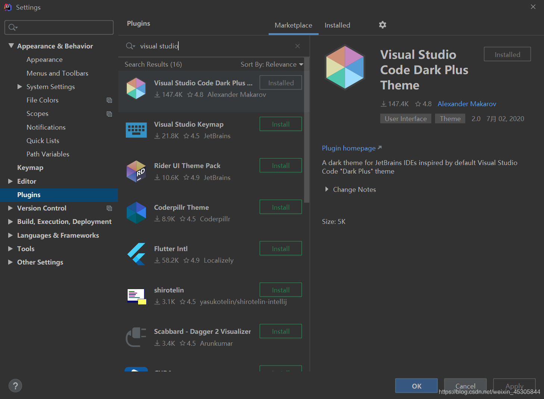Viewport: 544px width, 399px height.
Task: Select the Plugins settings page
Action: [x=59, y=195]
